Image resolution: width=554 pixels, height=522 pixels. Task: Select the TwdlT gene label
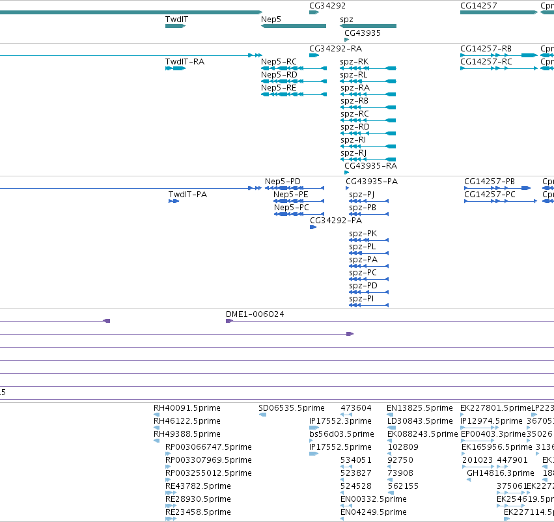pyautogui.click(x=176, y=20)
